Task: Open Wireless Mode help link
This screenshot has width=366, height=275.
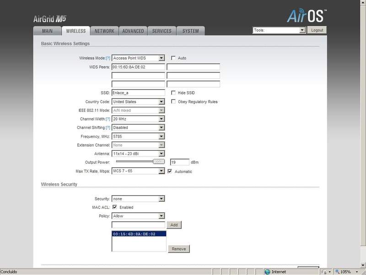Action: 108,58
